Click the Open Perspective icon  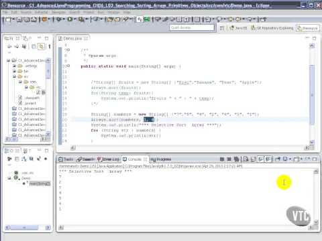click(222, 28)
